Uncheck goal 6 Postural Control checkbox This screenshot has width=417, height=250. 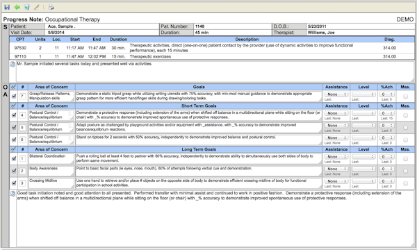tap(14, 140)
